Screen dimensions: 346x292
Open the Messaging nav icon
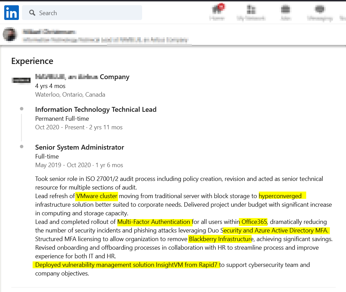pyautogui.click(x=320, y=12)
